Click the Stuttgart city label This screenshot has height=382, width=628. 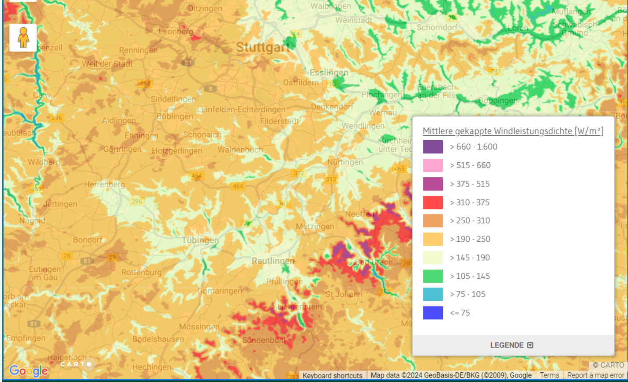coord(263,47)
